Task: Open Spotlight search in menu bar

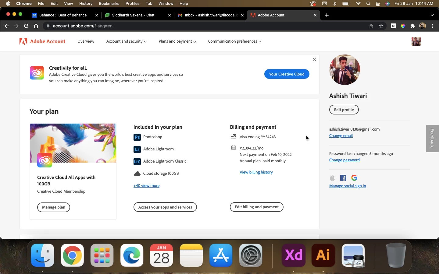Action: pos(368,4)
